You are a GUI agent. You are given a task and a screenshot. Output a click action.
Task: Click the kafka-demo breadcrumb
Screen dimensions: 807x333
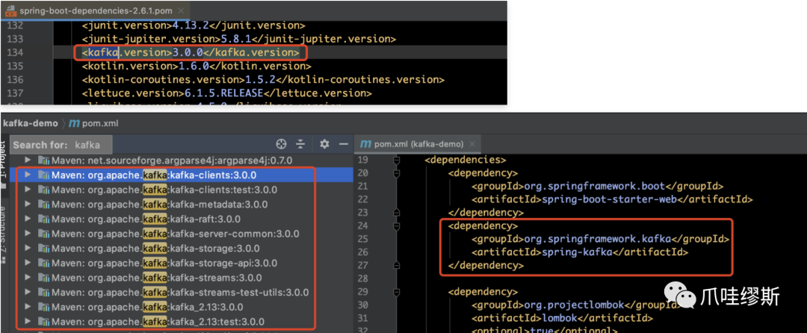(31, 123)
